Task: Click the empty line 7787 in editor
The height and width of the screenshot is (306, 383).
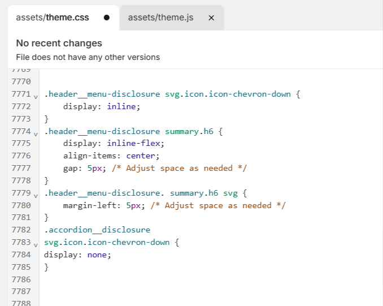Action: coord(169,292)
